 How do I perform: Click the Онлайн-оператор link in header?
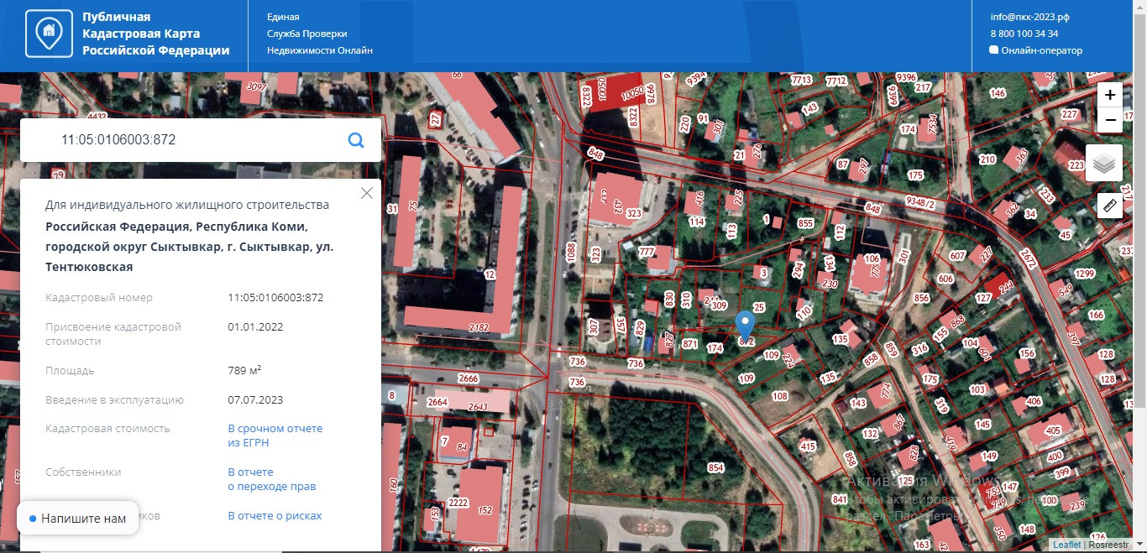1041,50
